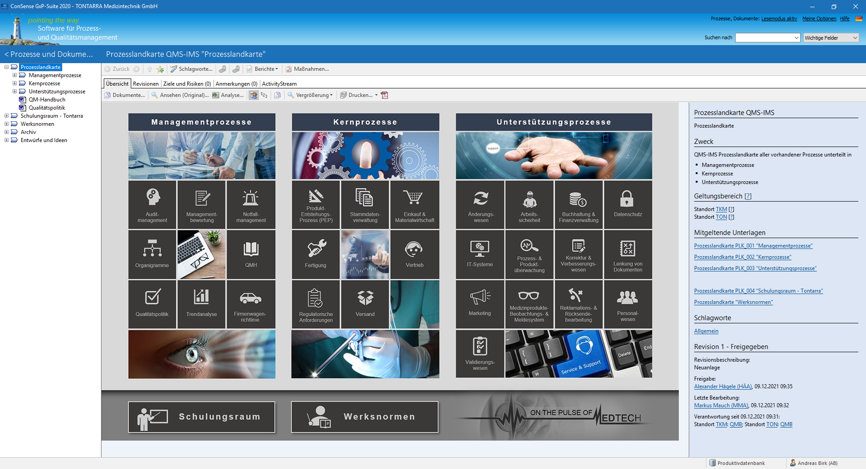Export to PDF via the red PDF icon

pos(385,95)
